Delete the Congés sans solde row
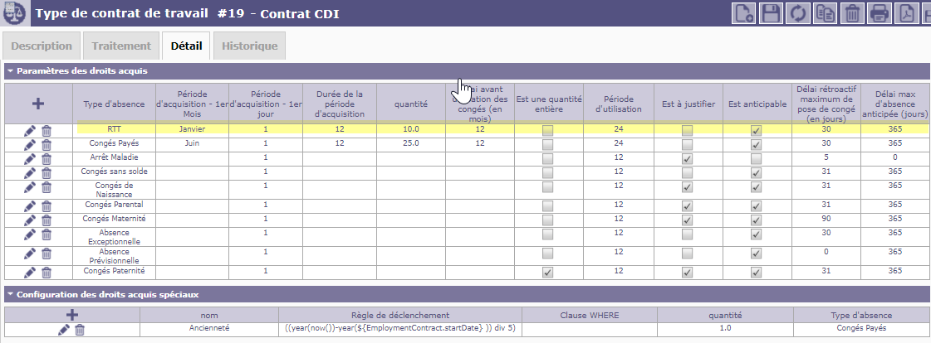The height and width of the screenshot is (343, 931). click(x=47, y=173)
